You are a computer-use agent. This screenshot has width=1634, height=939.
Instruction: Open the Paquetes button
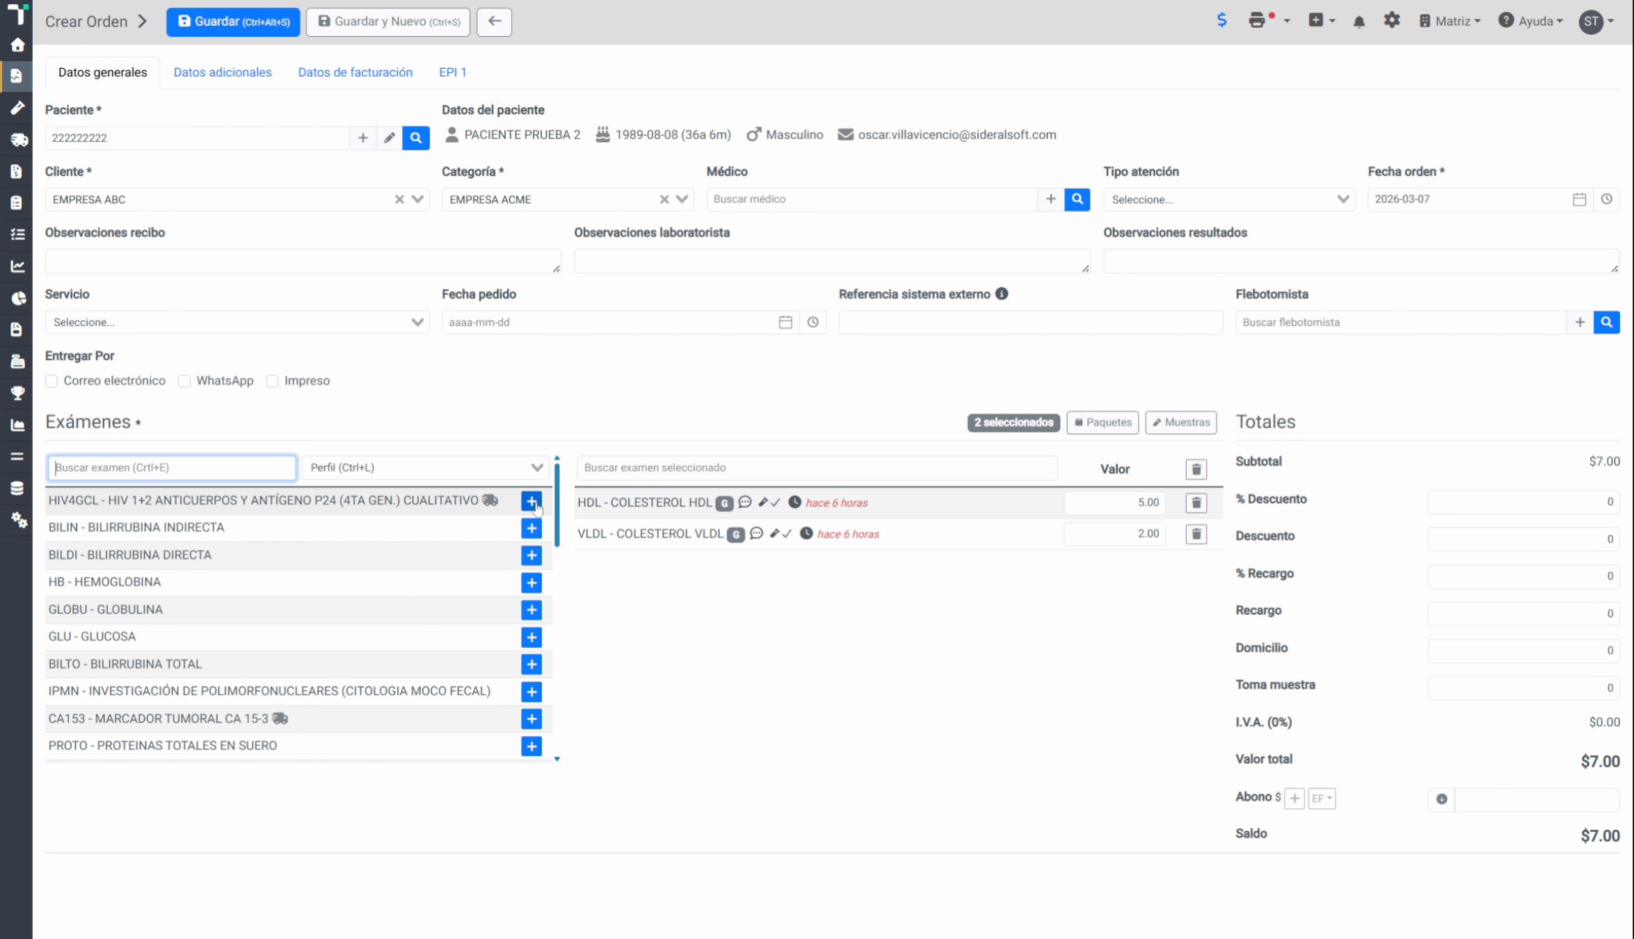(1103, 422)
